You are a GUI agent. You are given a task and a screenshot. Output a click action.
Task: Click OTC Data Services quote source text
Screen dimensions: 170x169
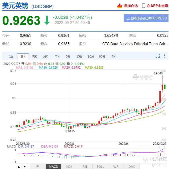click(135, 44)
